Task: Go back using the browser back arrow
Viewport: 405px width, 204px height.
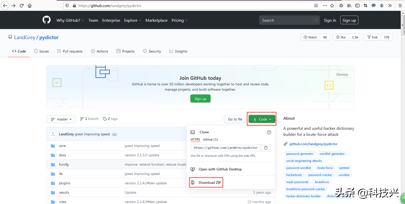Action: click(x=5, y=6)
